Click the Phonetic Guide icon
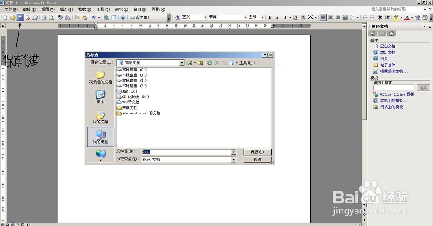Screen dimensions: 433x226 click(x=417, y=17)
